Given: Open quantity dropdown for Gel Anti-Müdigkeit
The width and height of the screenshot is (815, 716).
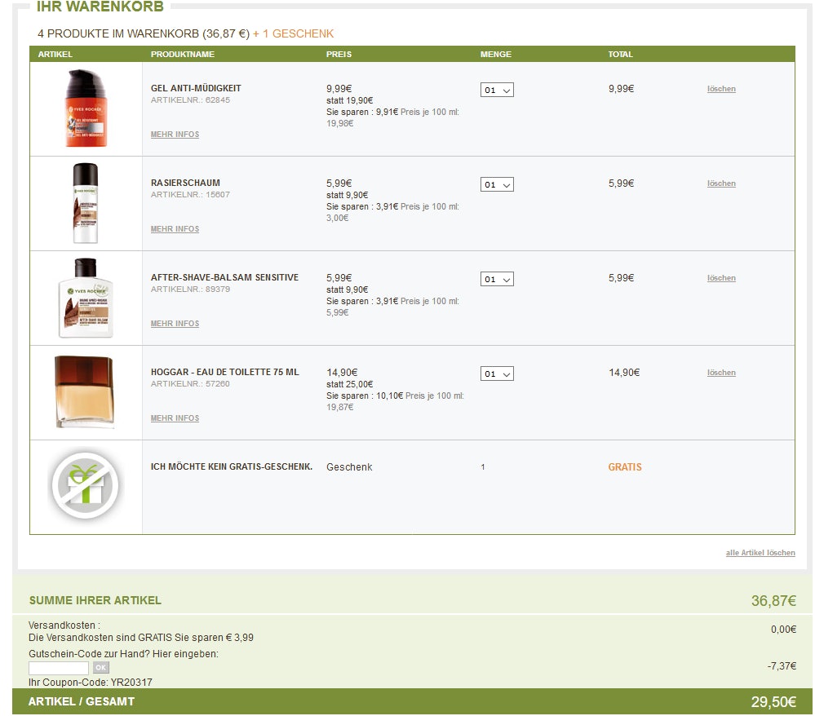Looking at the screenshot, I should pos(497,91).
